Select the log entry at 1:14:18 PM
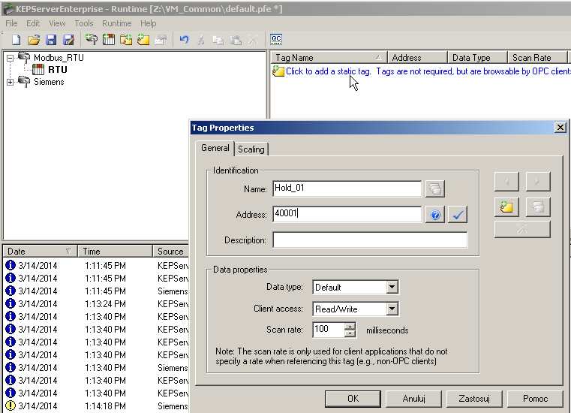 [x=96, y=405]
